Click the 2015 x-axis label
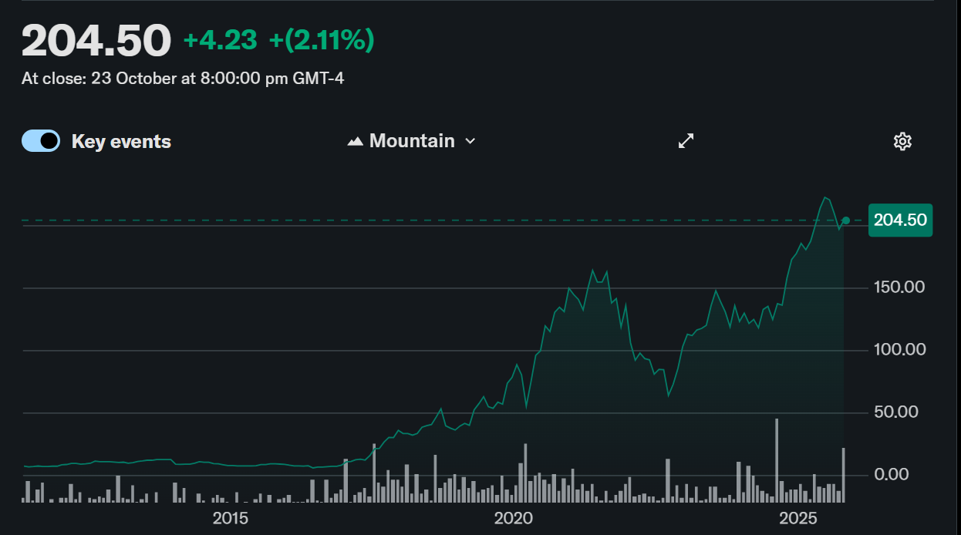Viewport: 961px width, 535px height. point(231,517)
